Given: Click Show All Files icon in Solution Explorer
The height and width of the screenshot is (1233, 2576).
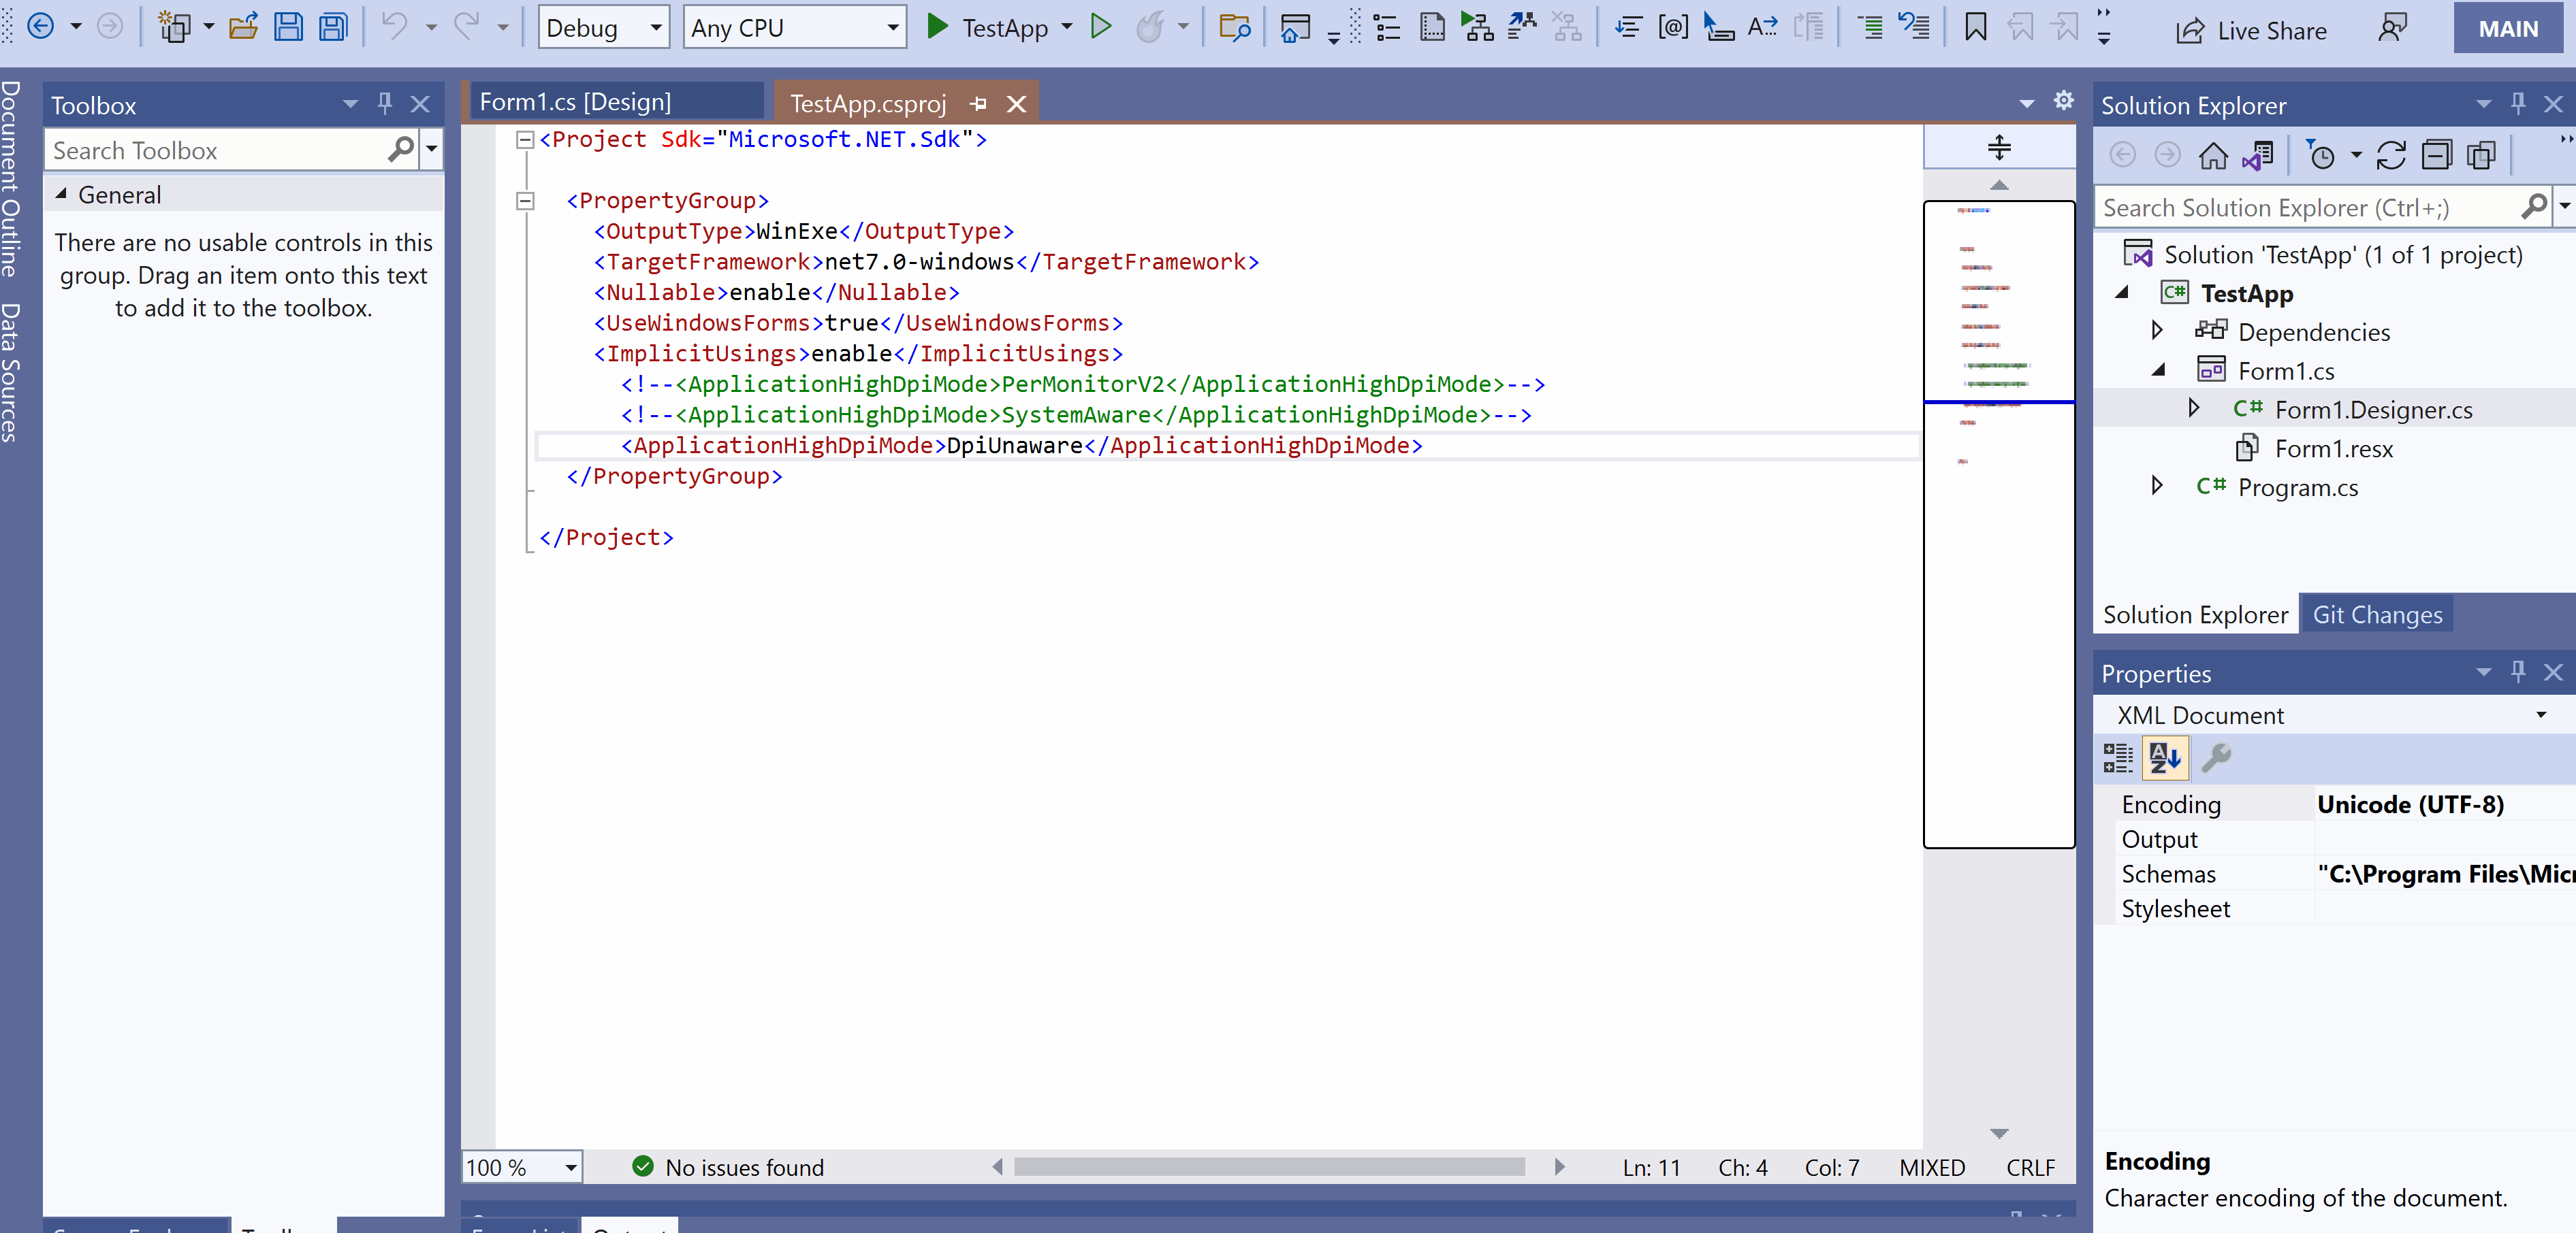Looking at the screenshot, I should (x=2481, y=155).
